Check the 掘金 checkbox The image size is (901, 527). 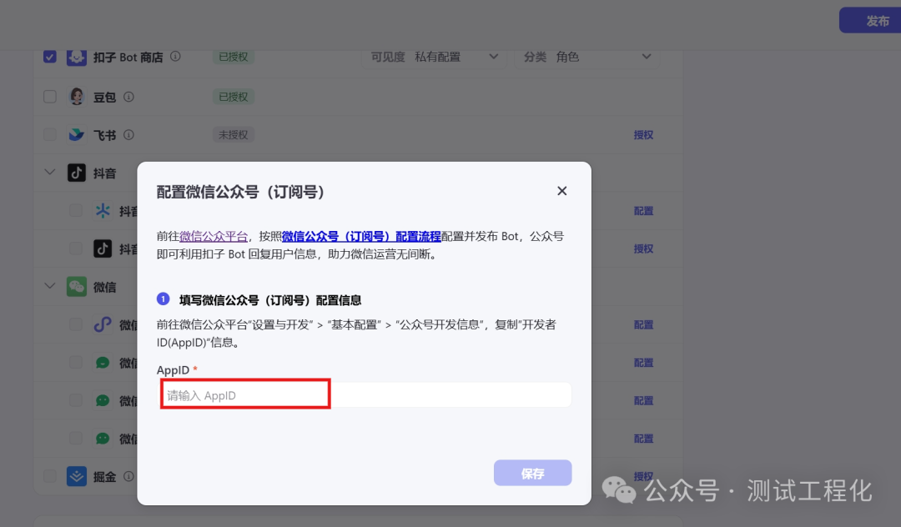[x=50, y=476]
